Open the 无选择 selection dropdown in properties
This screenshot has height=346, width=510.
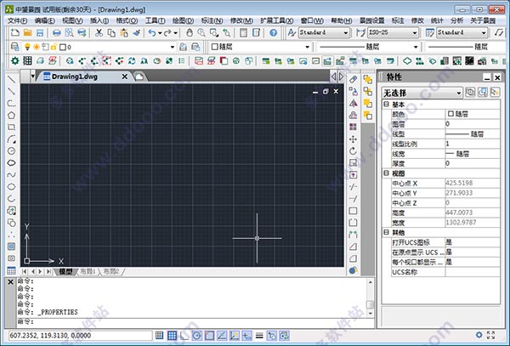click(x=458, y=93)
